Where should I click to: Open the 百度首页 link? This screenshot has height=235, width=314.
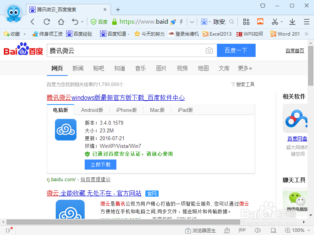(295, 51)
